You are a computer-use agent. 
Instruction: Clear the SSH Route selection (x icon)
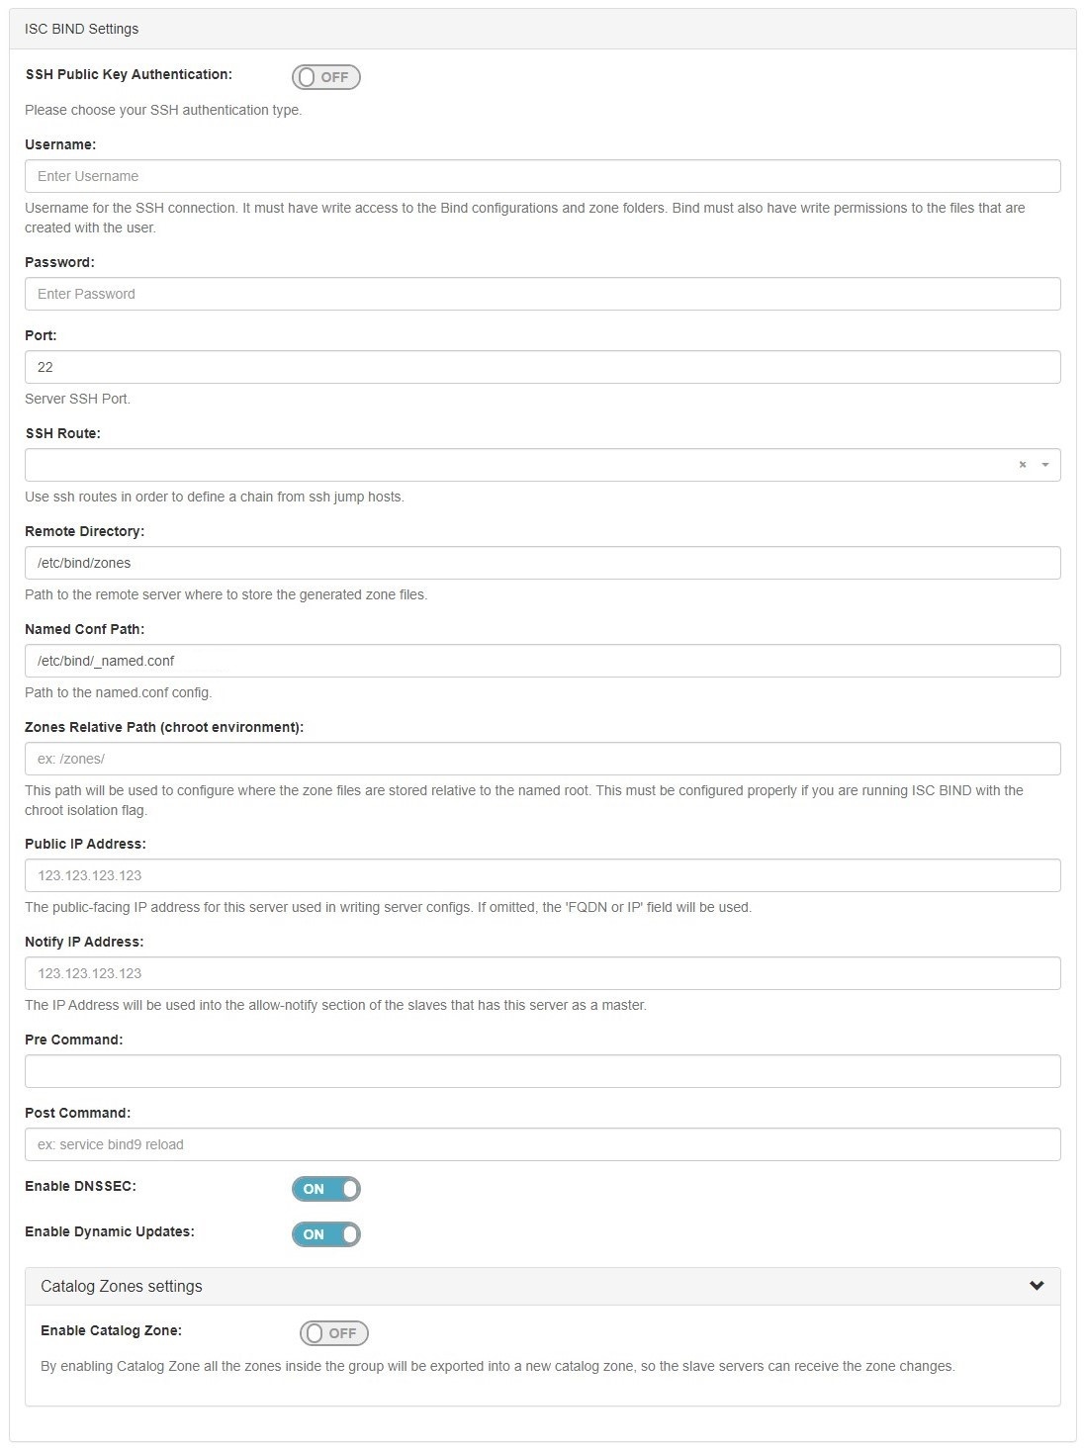tap(1023, 465)
